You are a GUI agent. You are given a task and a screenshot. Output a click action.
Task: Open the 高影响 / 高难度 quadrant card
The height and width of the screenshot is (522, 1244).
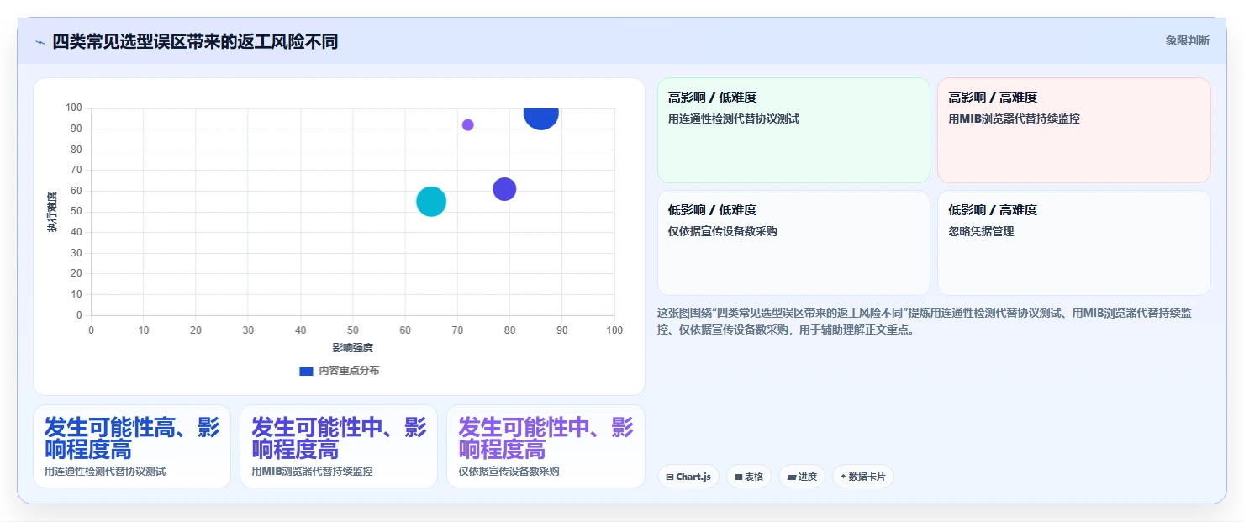[1073, 130]
